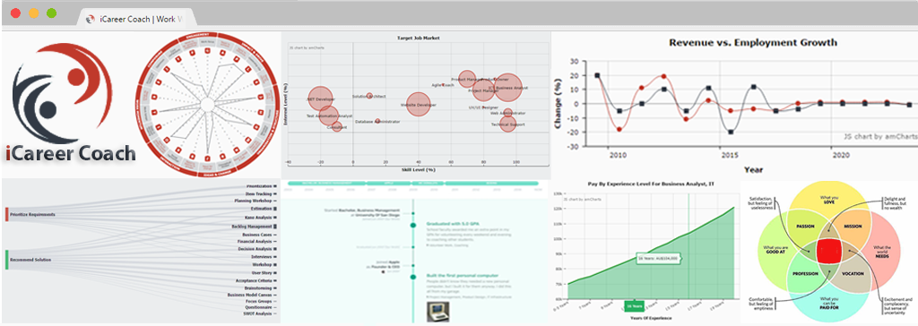This screenshot has width=918, height=326.
Task: Click 'What the world NEEDS' label
Action: [882, 251]
